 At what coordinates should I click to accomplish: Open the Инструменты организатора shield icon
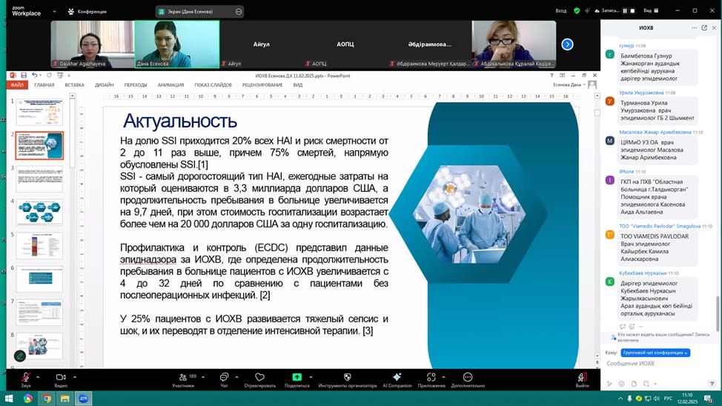(x=347, y=378)
